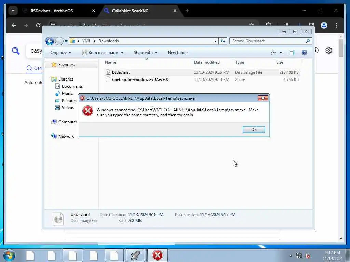
Task: Click the network icon in the system tray
Action: point(299,256)
